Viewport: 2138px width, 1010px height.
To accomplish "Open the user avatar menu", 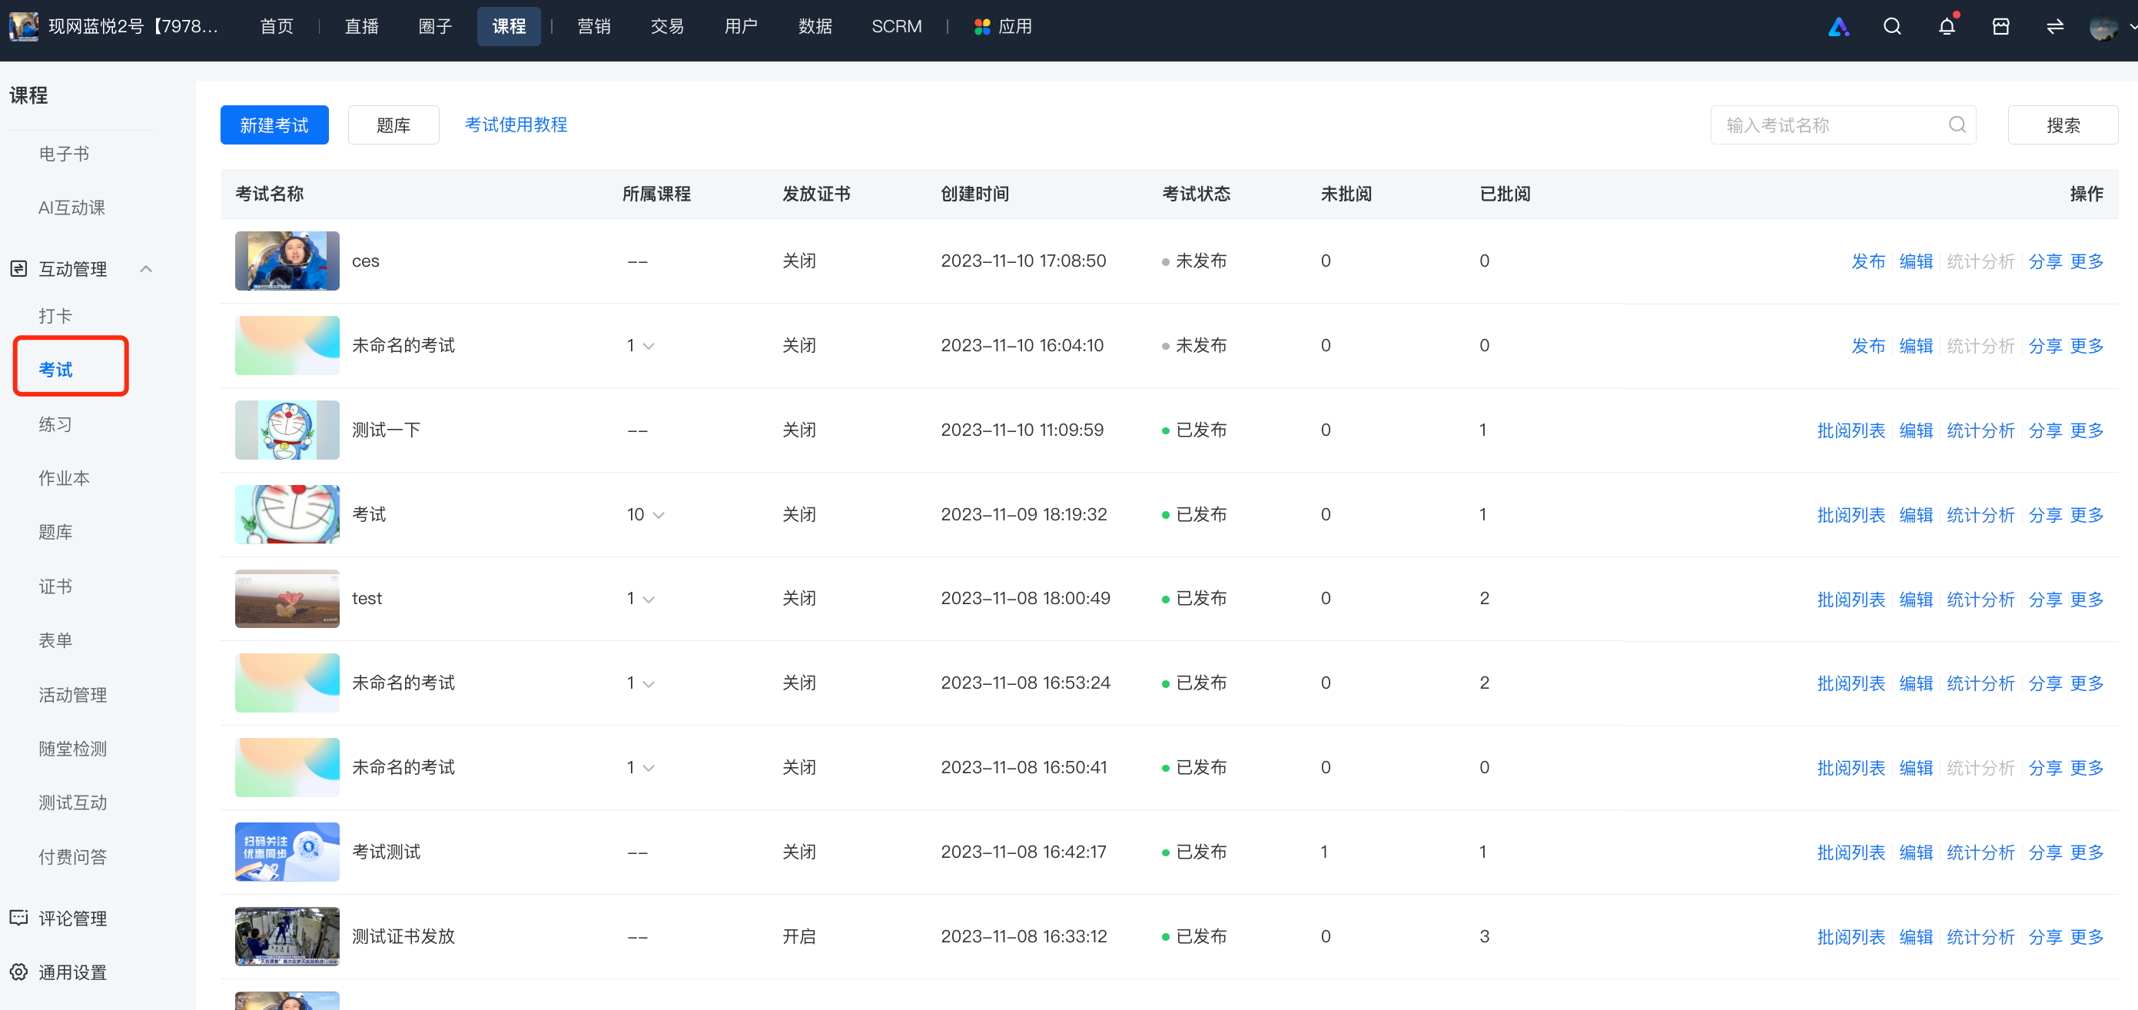I will point(2104,28).
